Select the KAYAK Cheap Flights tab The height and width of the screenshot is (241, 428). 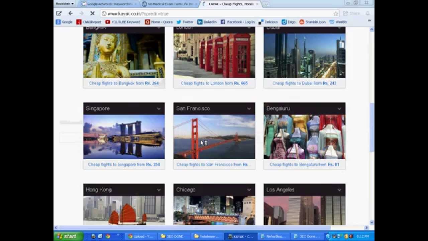230,4
